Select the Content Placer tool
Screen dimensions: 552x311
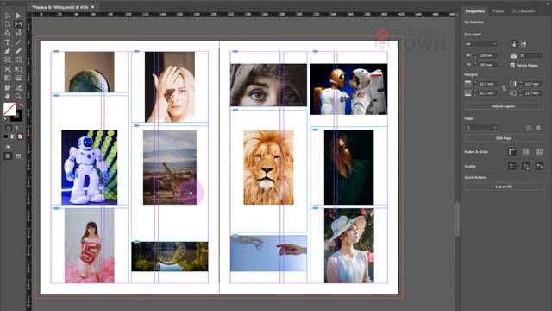(x=18, y=33)
